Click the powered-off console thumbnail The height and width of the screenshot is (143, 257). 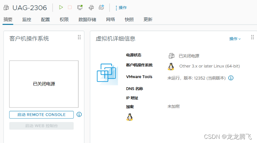[44, 84]
